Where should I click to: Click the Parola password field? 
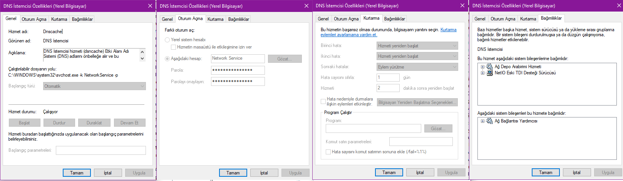pyautogui.click(x=238, y=70)
